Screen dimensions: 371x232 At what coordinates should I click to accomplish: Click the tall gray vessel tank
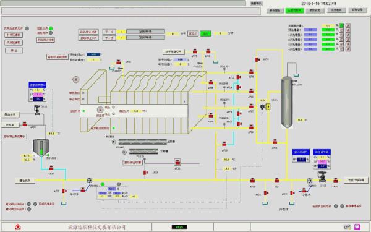pyautogui.click(x=287, y=102)
